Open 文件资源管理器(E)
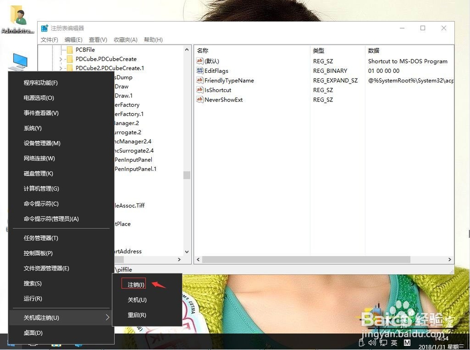Viewport: 470px width, 350px height. point(61,268)
